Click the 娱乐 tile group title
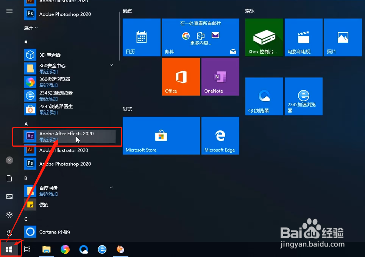 point(250,11)
